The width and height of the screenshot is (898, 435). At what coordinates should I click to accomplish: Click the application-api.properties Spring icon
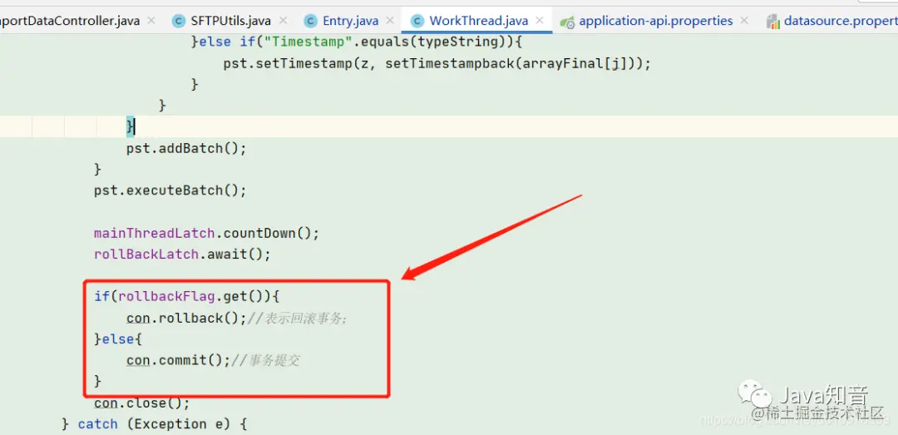pos(566,22)
